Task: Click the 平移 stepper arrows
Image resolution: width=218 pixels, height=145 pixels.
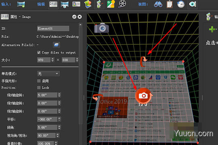Action: (x=59, y=119)
